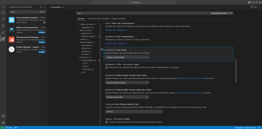Open the Explorer view in activity bar
This screenshot has height=129, width=262.
click(3, 13)
